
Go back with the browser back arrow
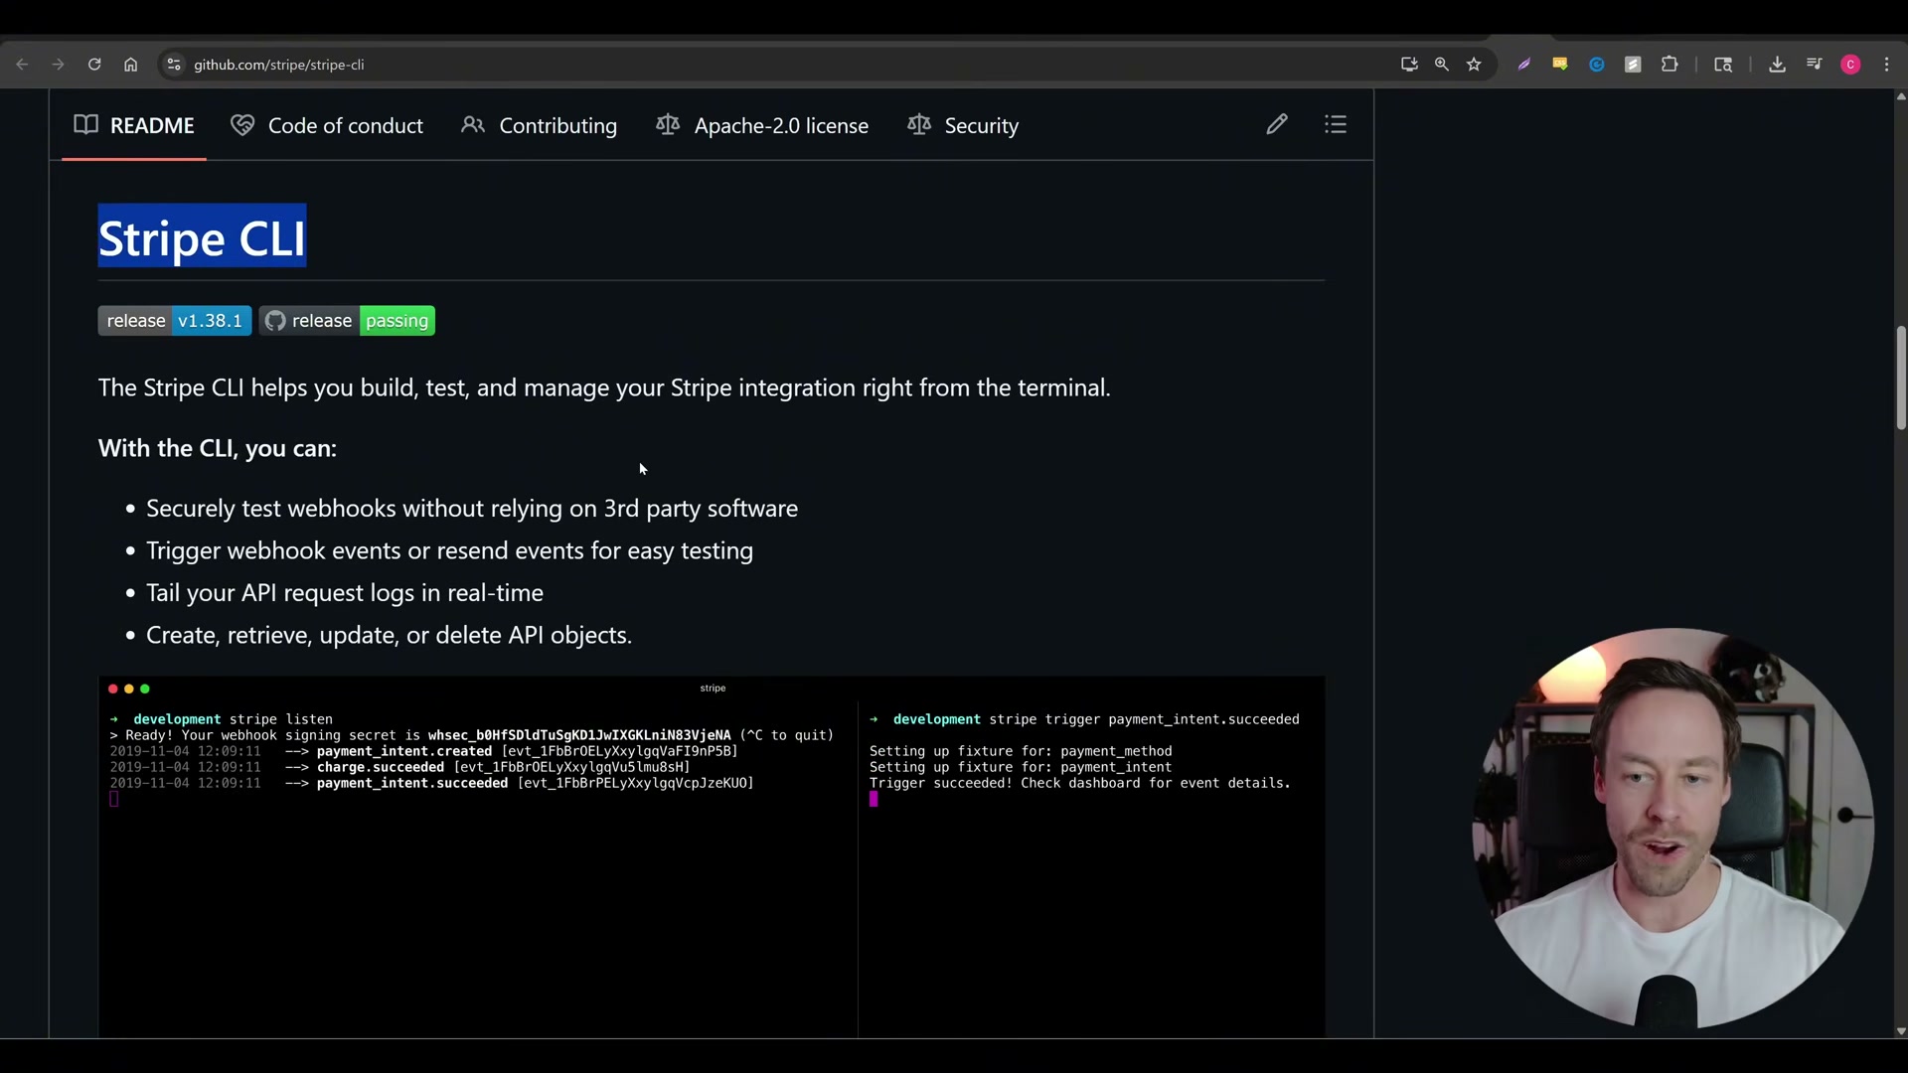click(x=22, y=65)
